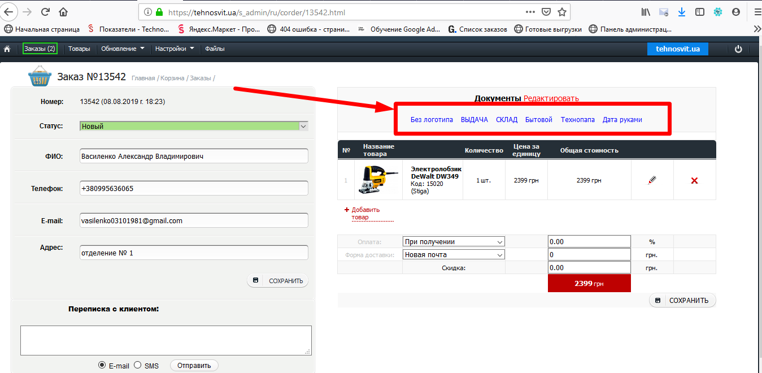Open the Технопапа document
Screen dimensions: 762x373
[x=578, y=120]
